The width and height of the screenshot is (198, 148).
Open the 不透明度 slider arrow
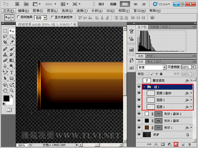[193, 67]
